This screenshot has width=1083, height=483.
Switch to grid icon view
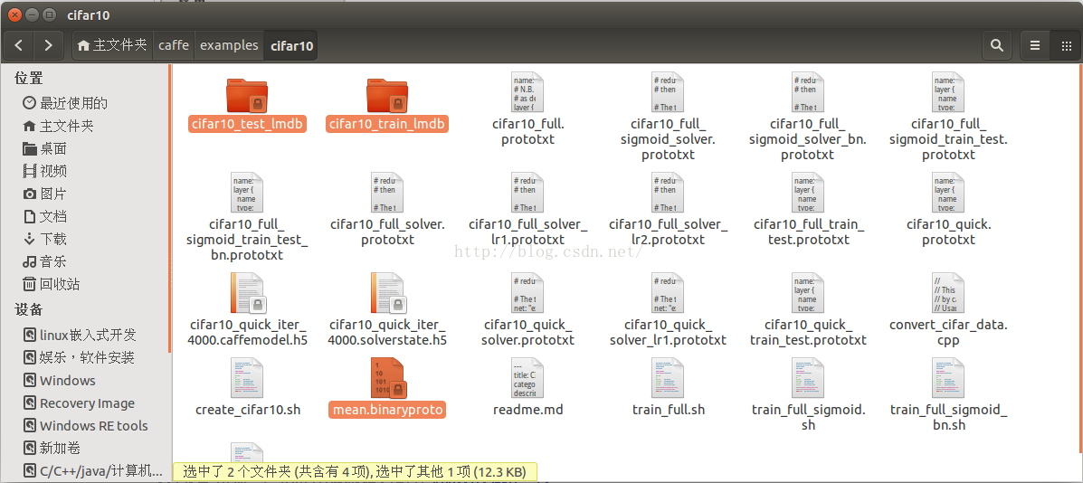click(x=1065, y=45)
